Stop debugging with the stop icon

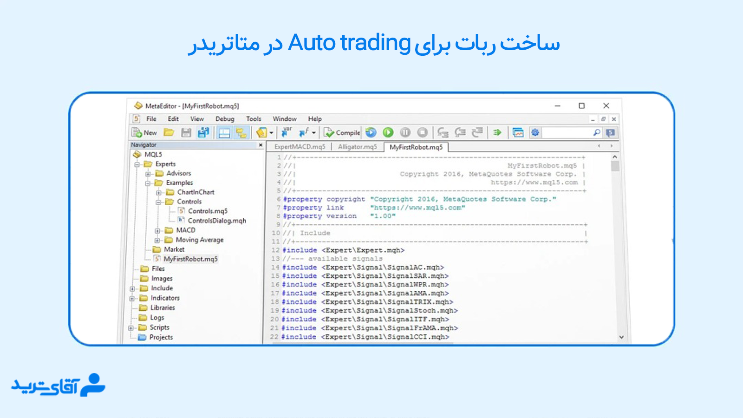(x=423, y=133)
